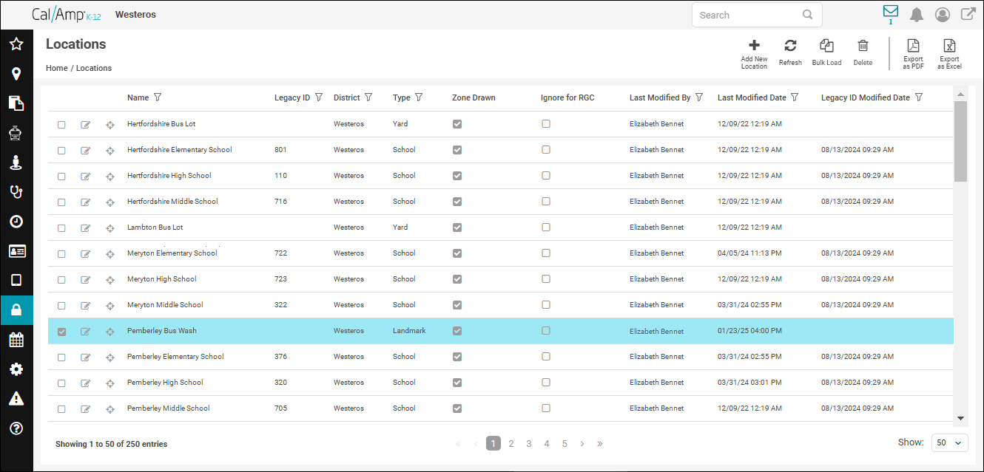This screenshot has width=984, height=472.
Task: Edit the Hertfordshire Bus Lot row
Action: point(86,124)
